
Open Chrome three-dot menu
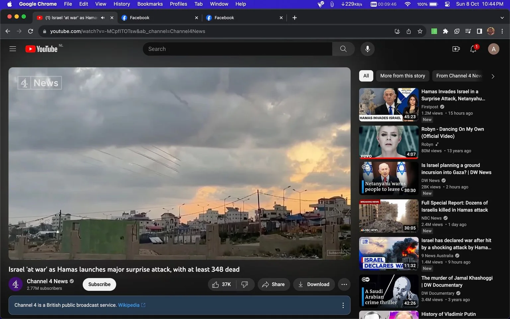(502, 31)
